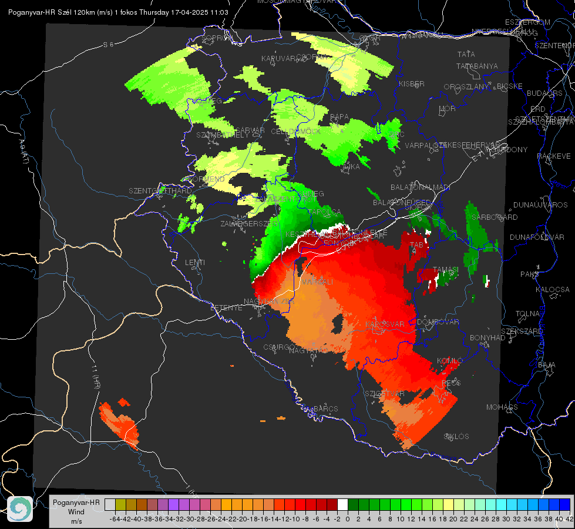Click the "11 (HR)" road label

[x=95, y=377]
